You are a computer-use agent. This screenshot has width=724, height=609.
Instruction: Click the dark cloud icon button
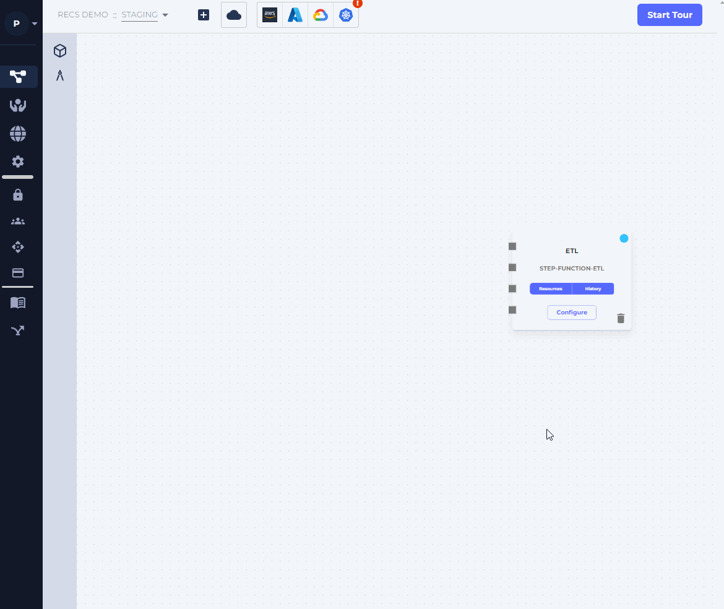tap(234, 15)
